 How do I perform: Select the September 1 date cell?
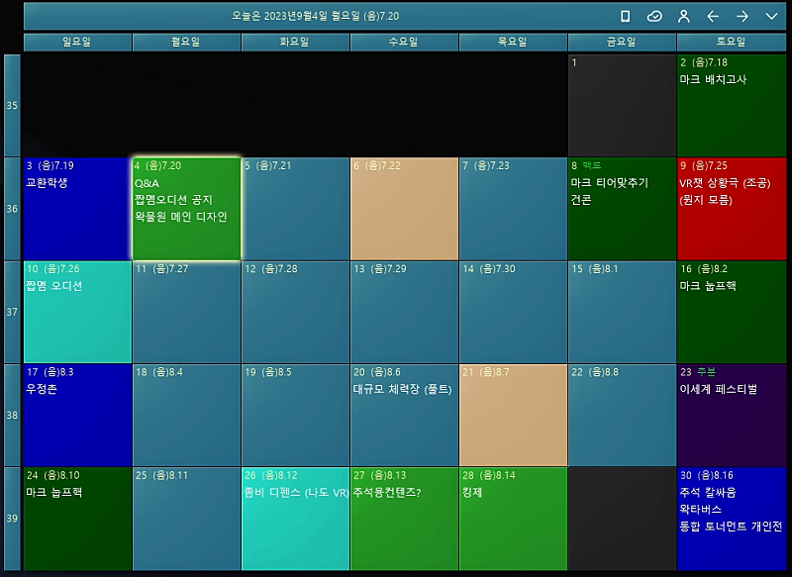point(622,106)
